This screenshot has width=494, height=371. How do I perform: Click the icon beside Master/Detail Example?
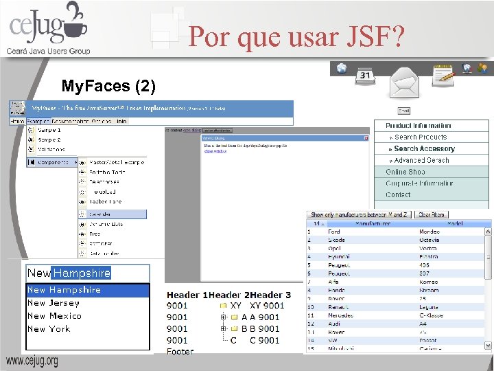click(x=82, y=162)
